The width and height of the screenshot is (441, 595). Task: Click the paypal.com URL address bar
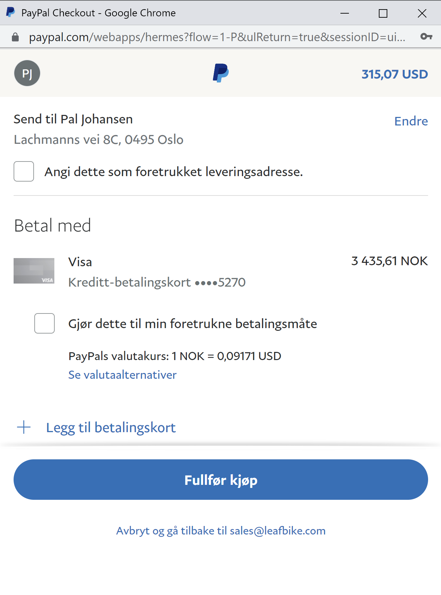(217, 37)
